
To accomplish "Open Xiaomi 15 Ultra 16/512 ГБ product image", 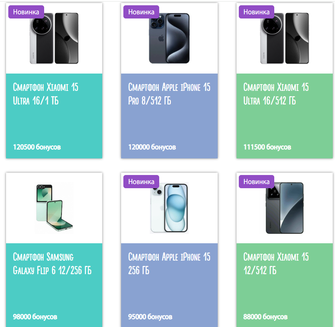I will coord(284,38).
